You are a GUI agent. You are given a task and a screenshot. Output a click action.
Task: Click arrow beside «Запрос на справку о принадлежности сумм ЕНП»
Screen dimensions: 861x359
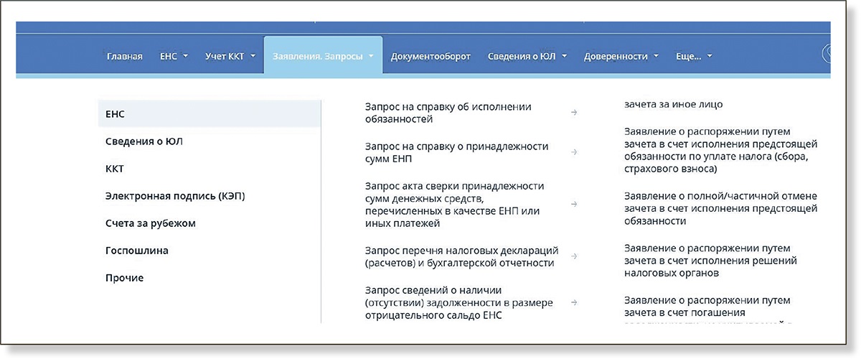click(574, 152)
